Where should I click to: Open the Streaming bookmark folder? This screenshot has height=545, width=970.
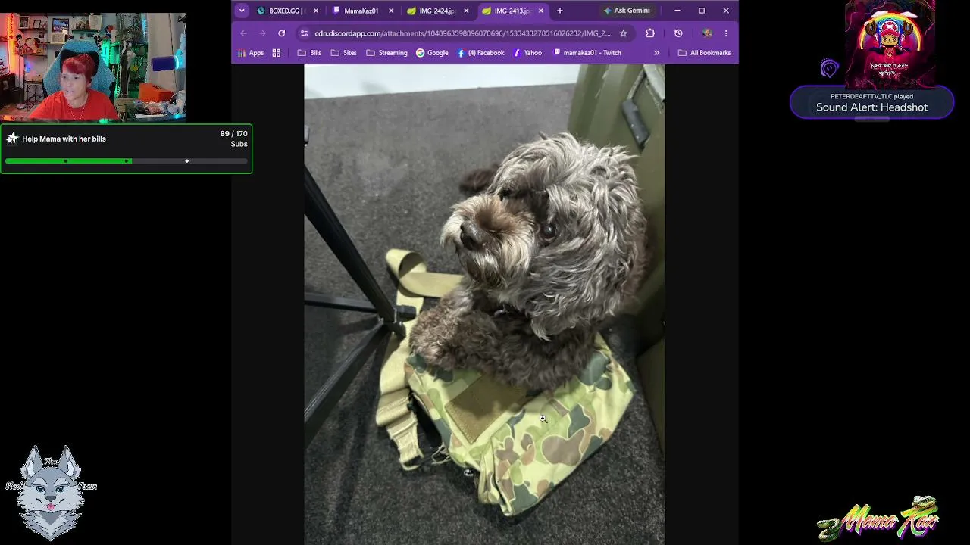(386, 53)
